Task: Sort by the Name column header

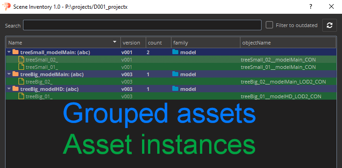Action: (x=63, y=43)
